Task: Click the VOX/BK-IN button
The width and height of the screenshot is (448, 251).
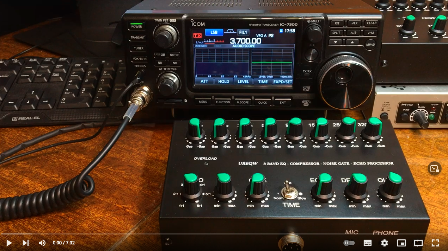Action: coord(140,59)
